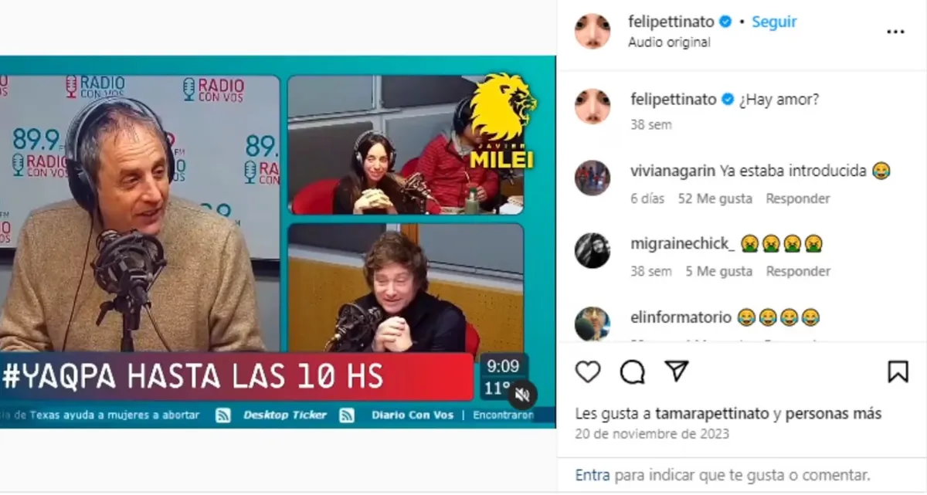
Task: Open felipettinato username in header
Action: tap(672, 22)
